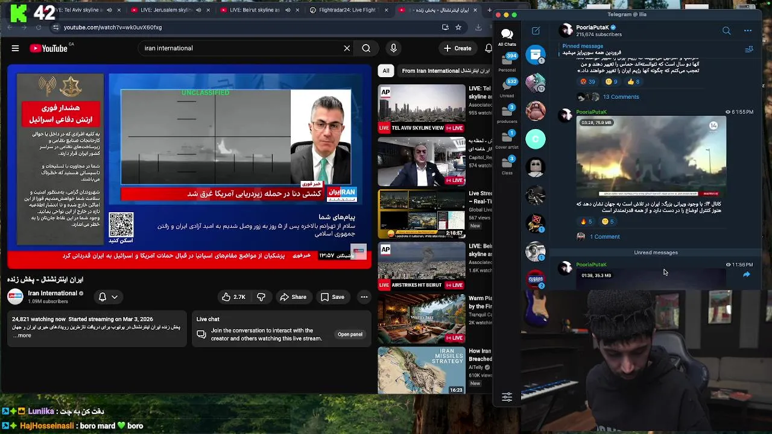
Task: Open Airstrikes Hit Beirut live thumbnail
Action: pos(422,266)
